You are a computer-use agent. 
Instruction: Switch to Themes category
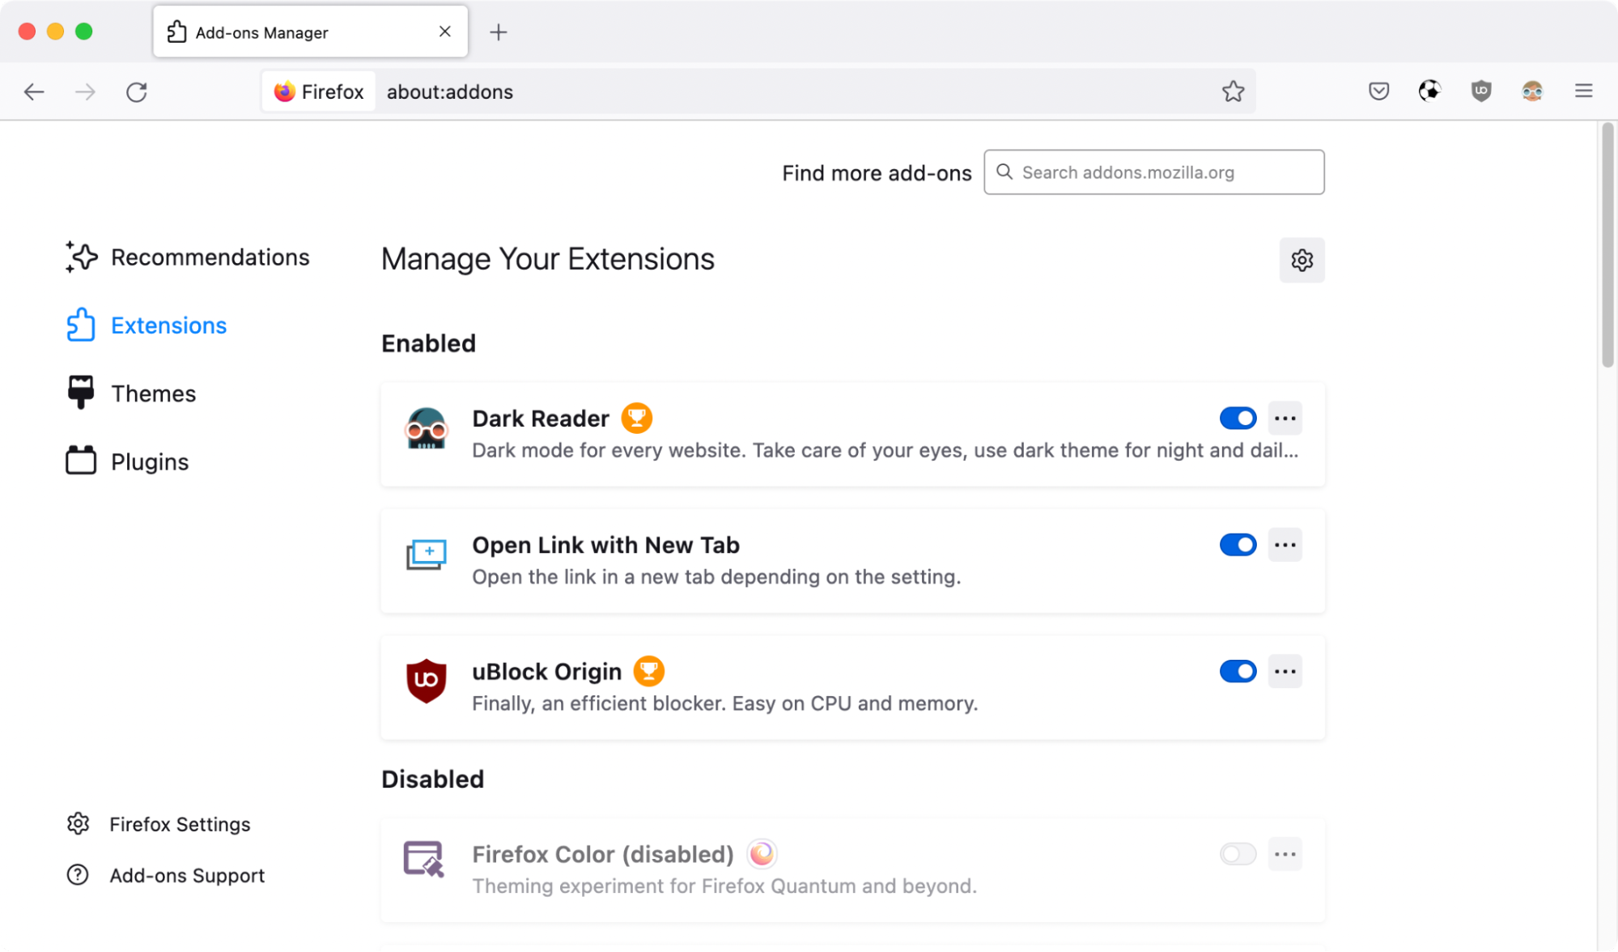click(x=131, y=393)
